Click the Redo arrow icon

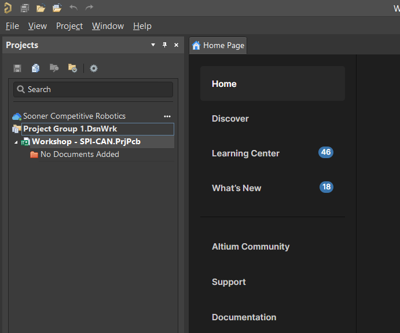[89, 8]
